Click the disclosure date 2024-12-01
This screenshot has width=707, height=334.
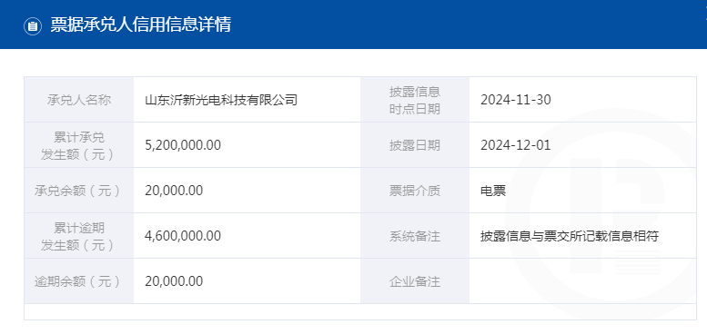click(x=516, y=145)
